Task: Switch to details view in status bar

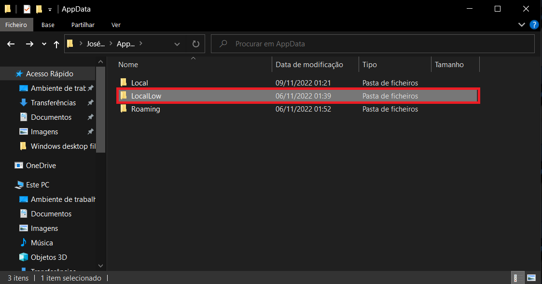Action: point(517,278)
